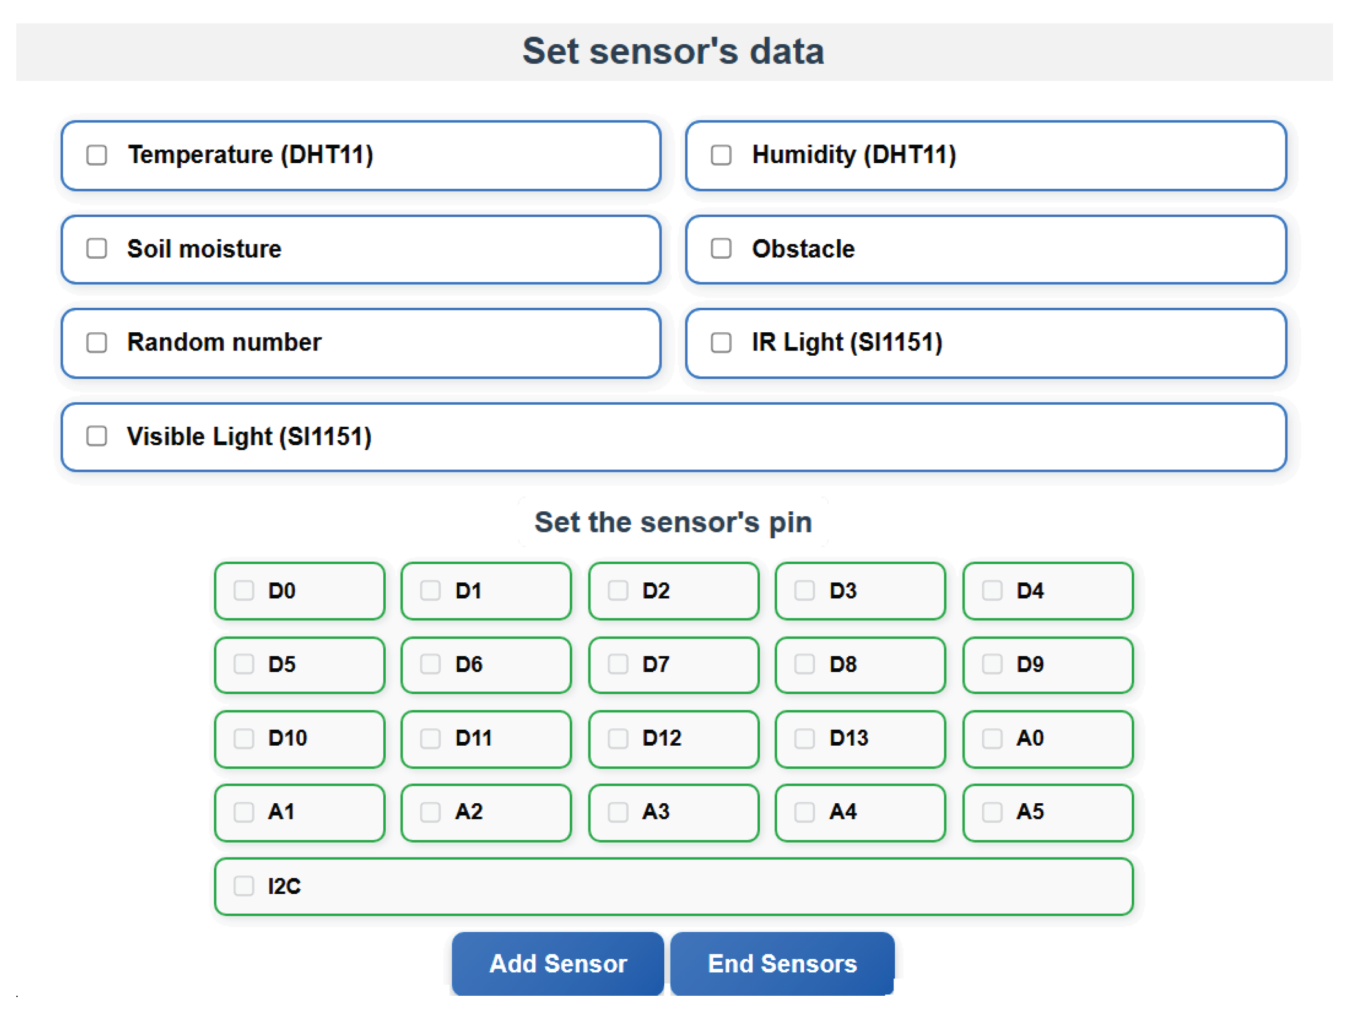Check the D8 pin option

pos(804,664)
